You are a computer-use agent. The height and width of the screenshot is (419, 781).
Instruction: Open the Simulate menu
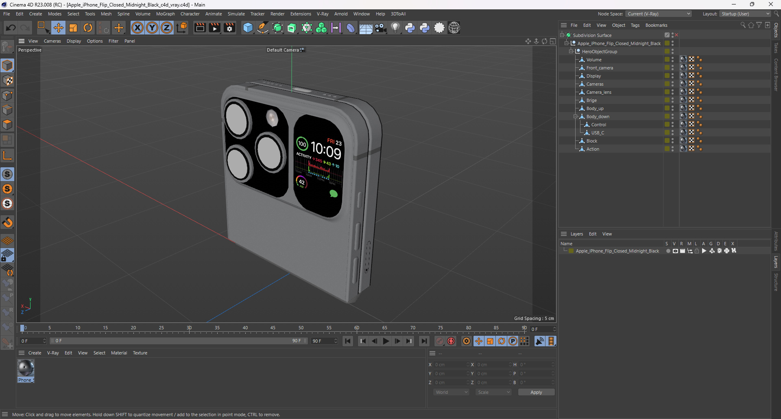[236, 14]
